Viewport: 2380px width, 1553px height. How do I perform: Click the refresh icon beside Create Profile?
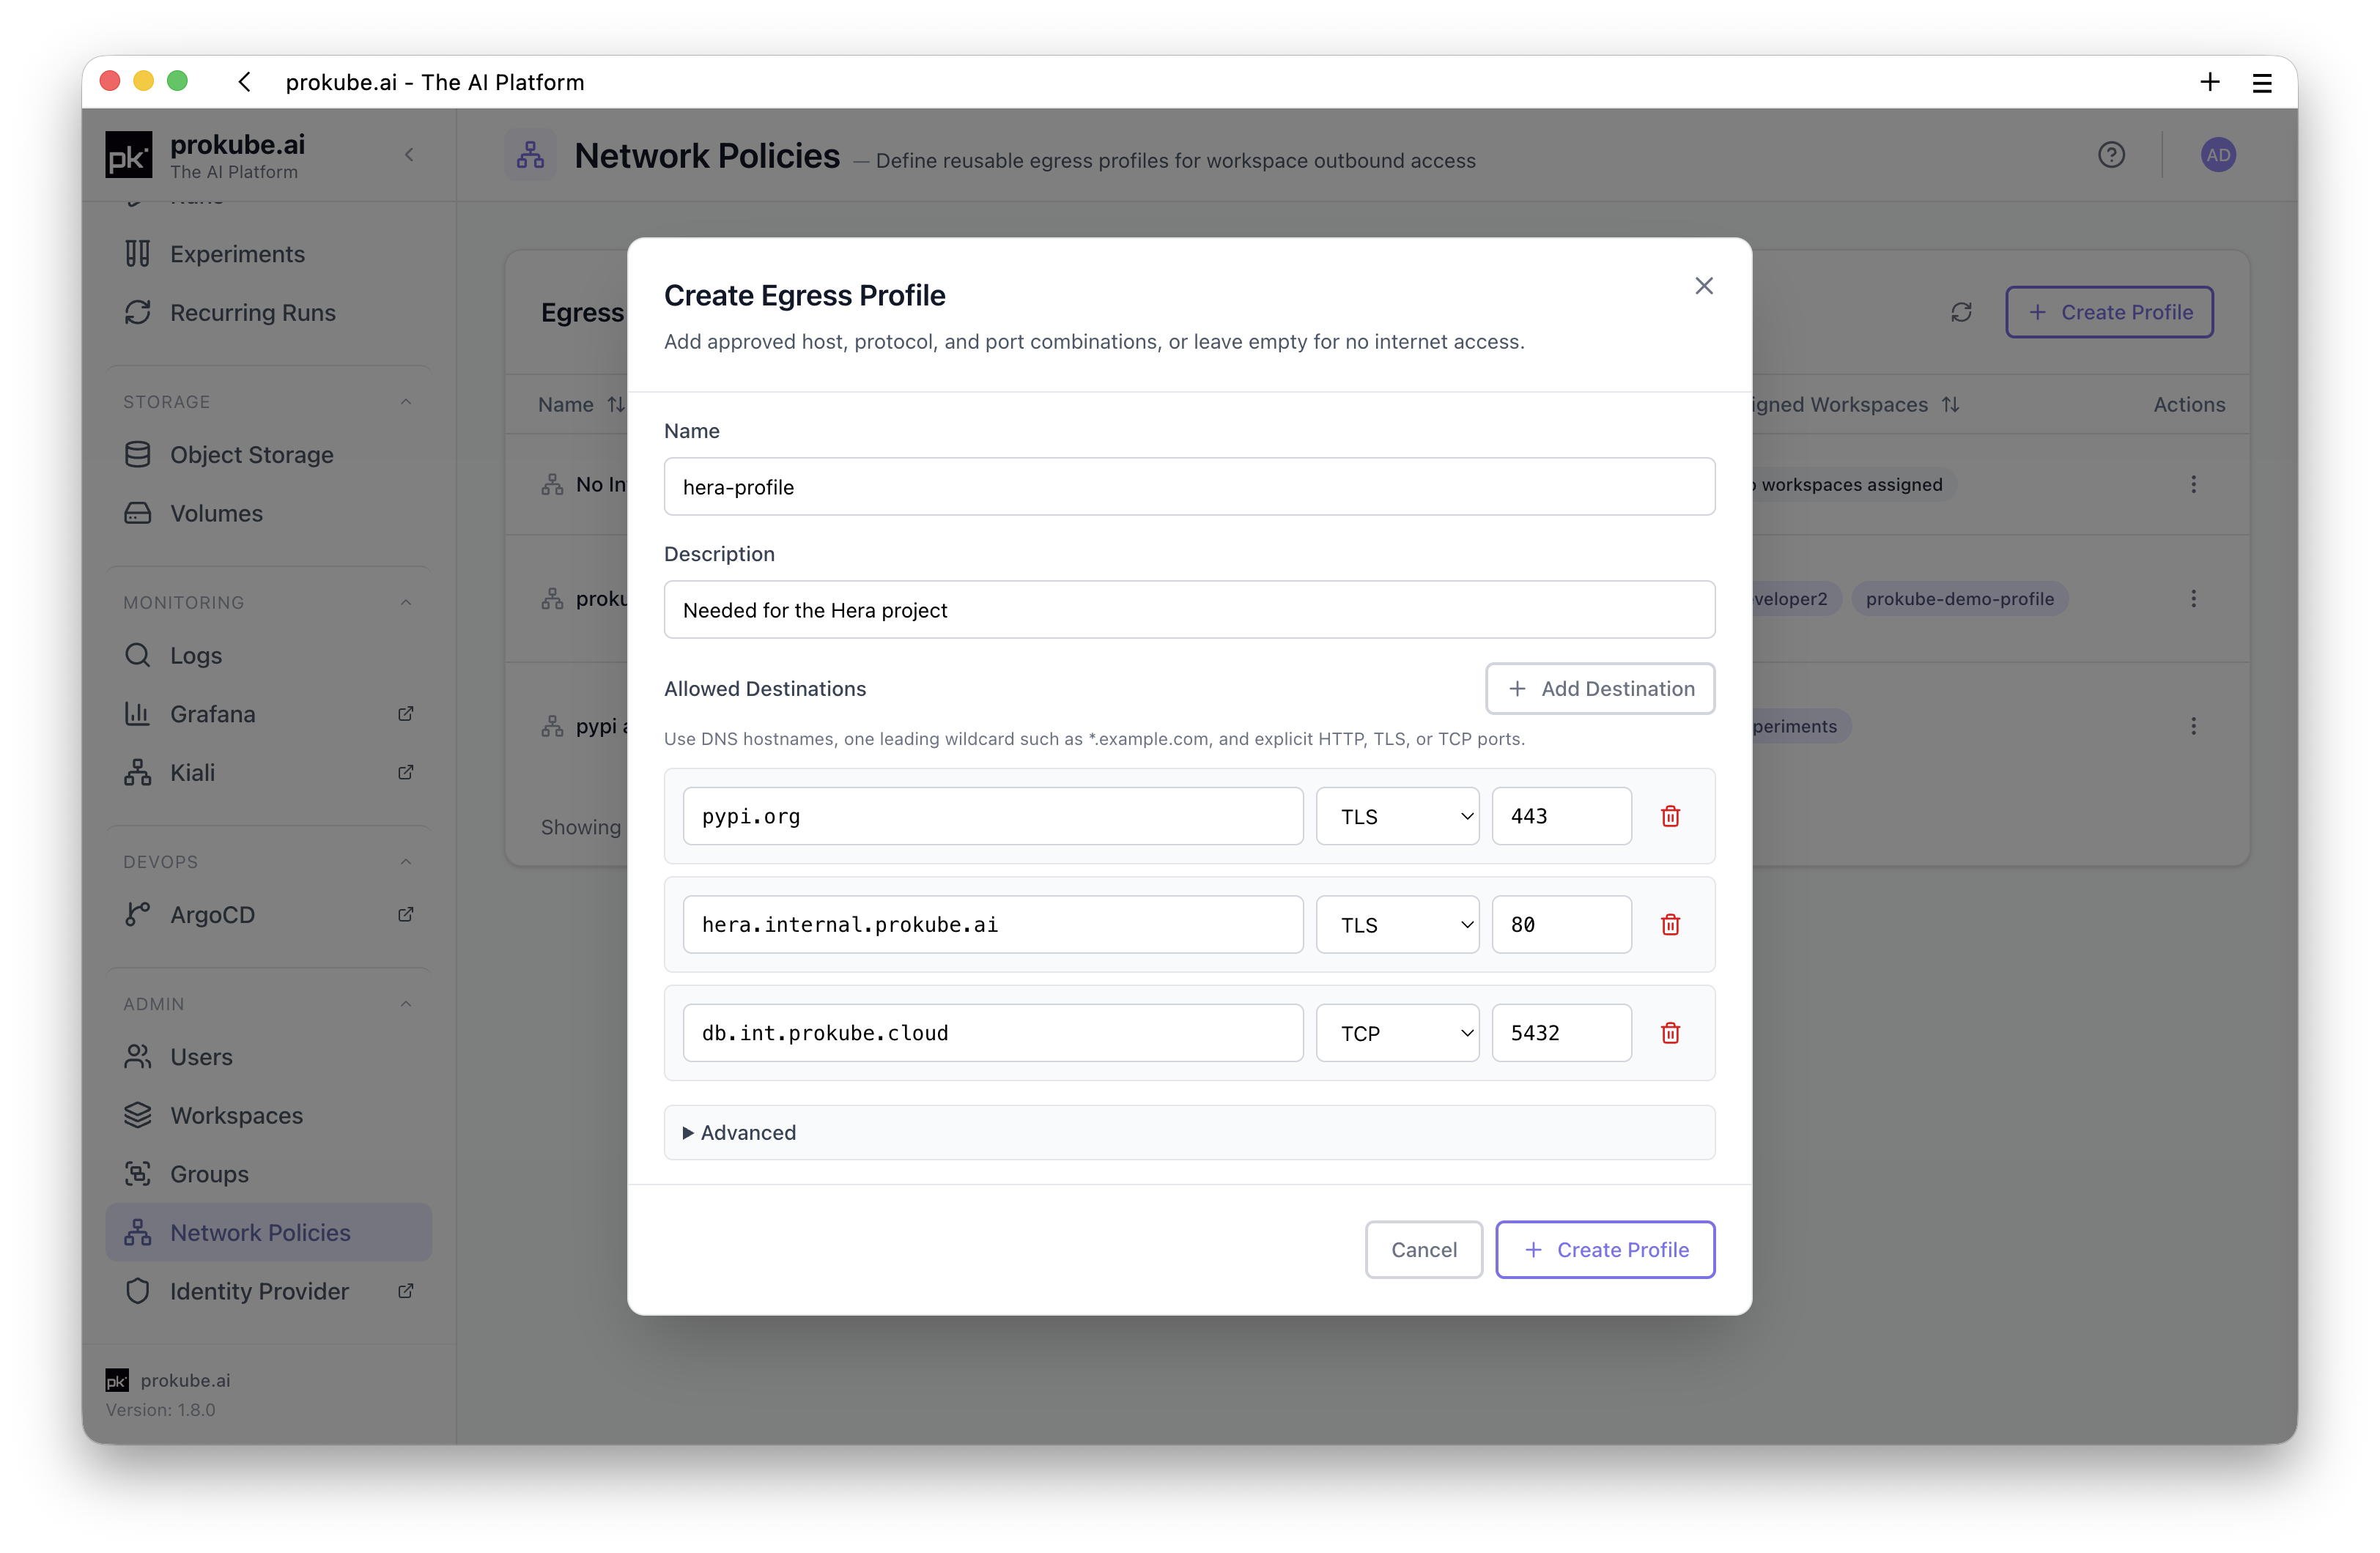[x=1961, y=312]
